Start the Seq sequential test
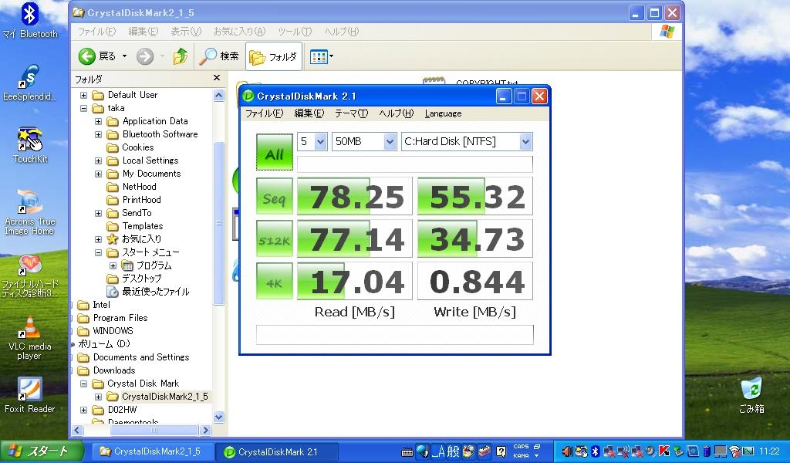Screen dimensions: 790x463 tap(274, 197)
